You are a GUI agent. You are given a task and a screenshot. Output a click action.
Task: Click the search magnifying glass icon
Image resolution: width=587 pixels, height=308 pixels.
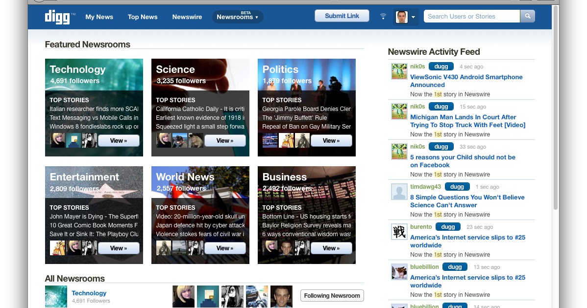click(527, 16)
